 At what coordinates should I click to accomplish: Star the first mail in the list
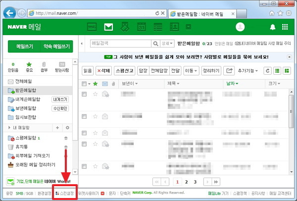95,94
